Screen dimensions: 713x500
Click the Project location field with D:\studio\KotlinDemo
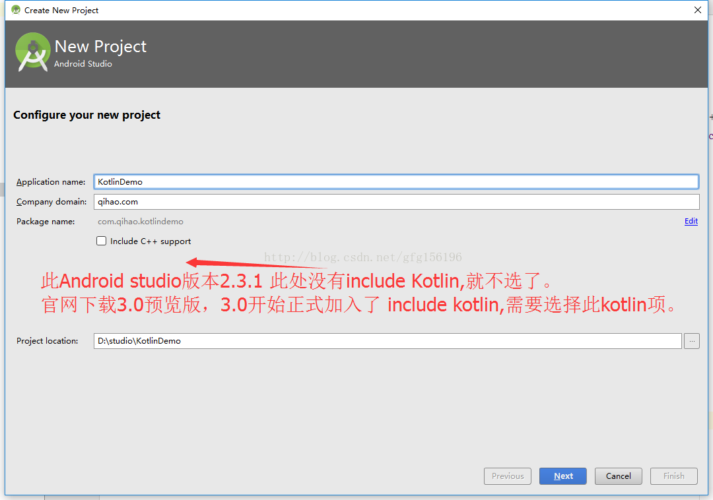click(388, 340)
